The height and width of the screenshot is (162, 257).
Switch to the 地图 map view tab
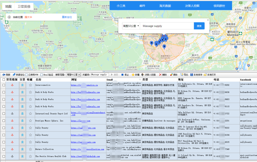(x=8, y=6)
